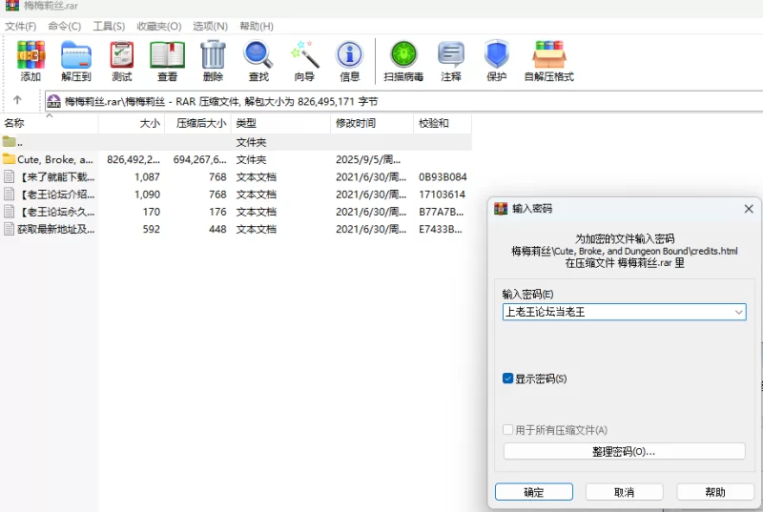
Task: Confirm password with 确定 button
Action: 534,492
